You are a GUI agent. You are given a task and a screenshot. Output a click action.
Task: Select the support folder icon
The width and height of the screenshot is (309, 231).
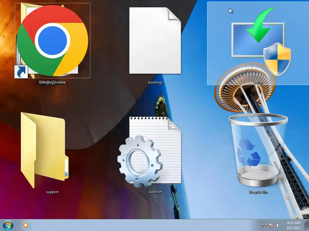(45, 150)
